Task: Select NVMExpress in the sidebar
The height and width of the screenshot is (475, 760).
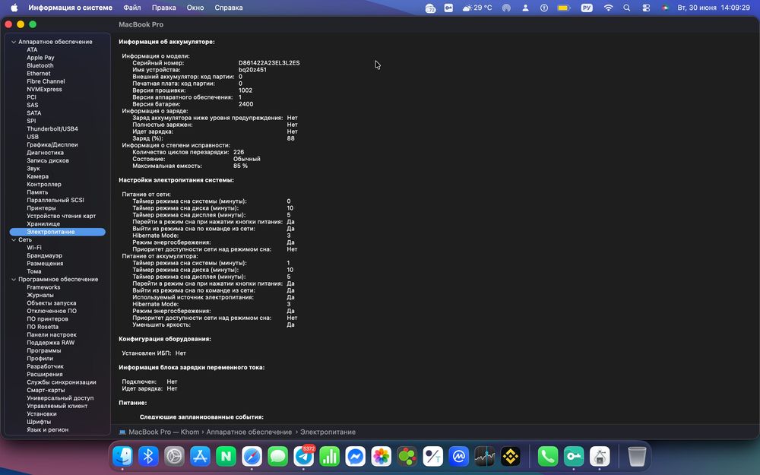Action: pyautogui.click(x=45, y=89)
